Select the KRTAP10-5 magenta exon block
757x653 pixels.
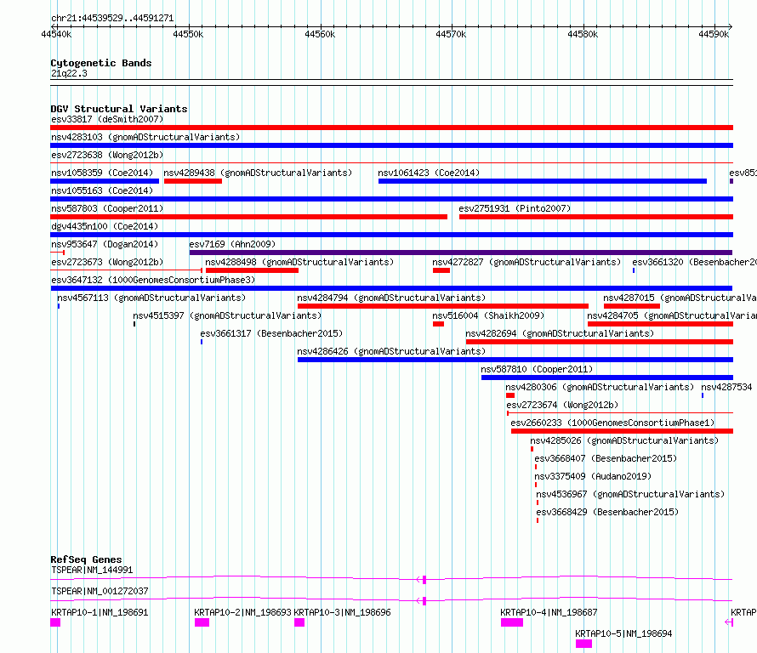tap(583, 644)
